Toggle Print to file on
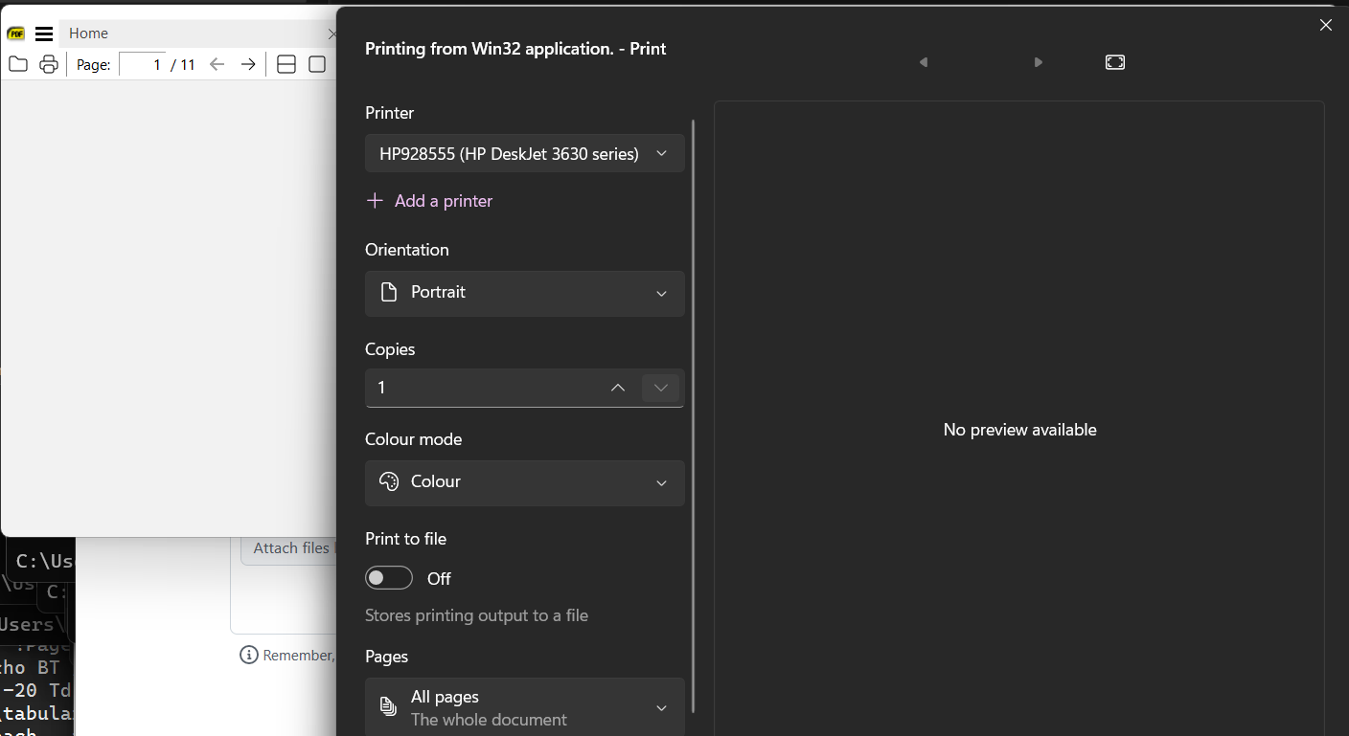This screenshot has height=736, width=1349. coord(389,577)
